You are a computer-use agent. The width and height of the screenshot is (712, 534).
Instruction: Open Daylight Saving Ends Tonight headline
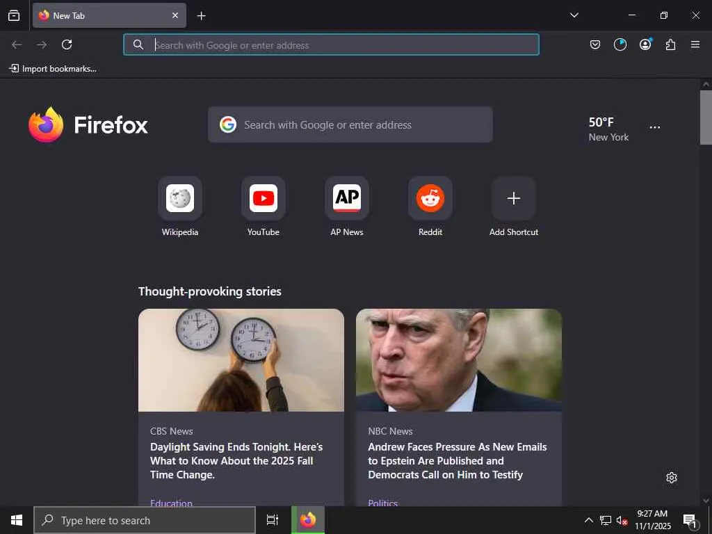coord(236,461)
